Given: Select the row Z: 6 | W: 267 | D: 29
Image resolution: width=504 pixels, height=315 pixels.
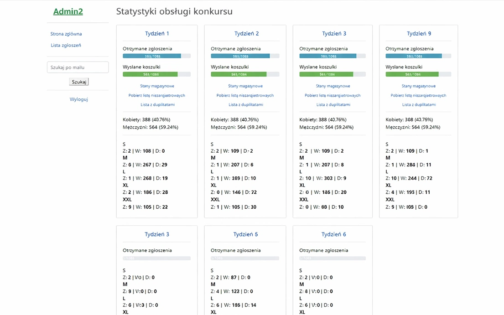Looking at the screenshot, I should [145, 165].
